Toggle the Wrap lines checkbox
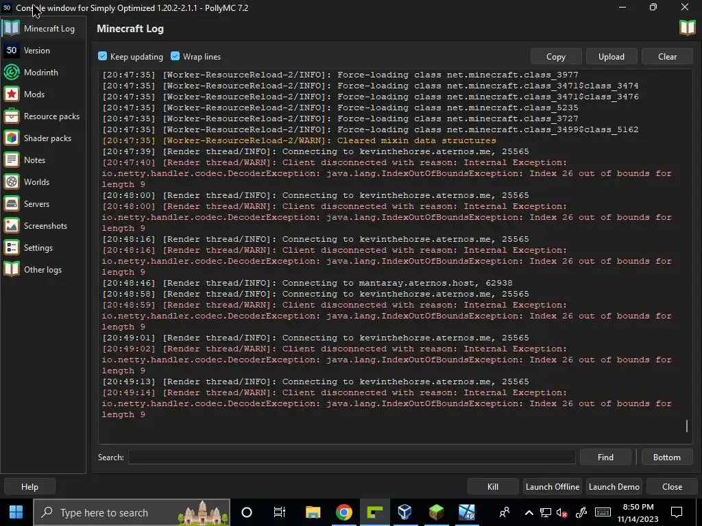Screen dimensions: 702x526 [x=175, y=56]
